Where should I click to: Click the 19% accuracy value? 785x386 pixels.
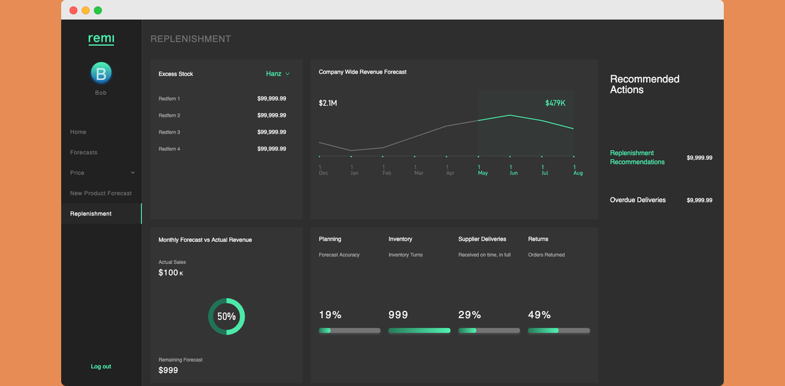(x=330, y=315)
